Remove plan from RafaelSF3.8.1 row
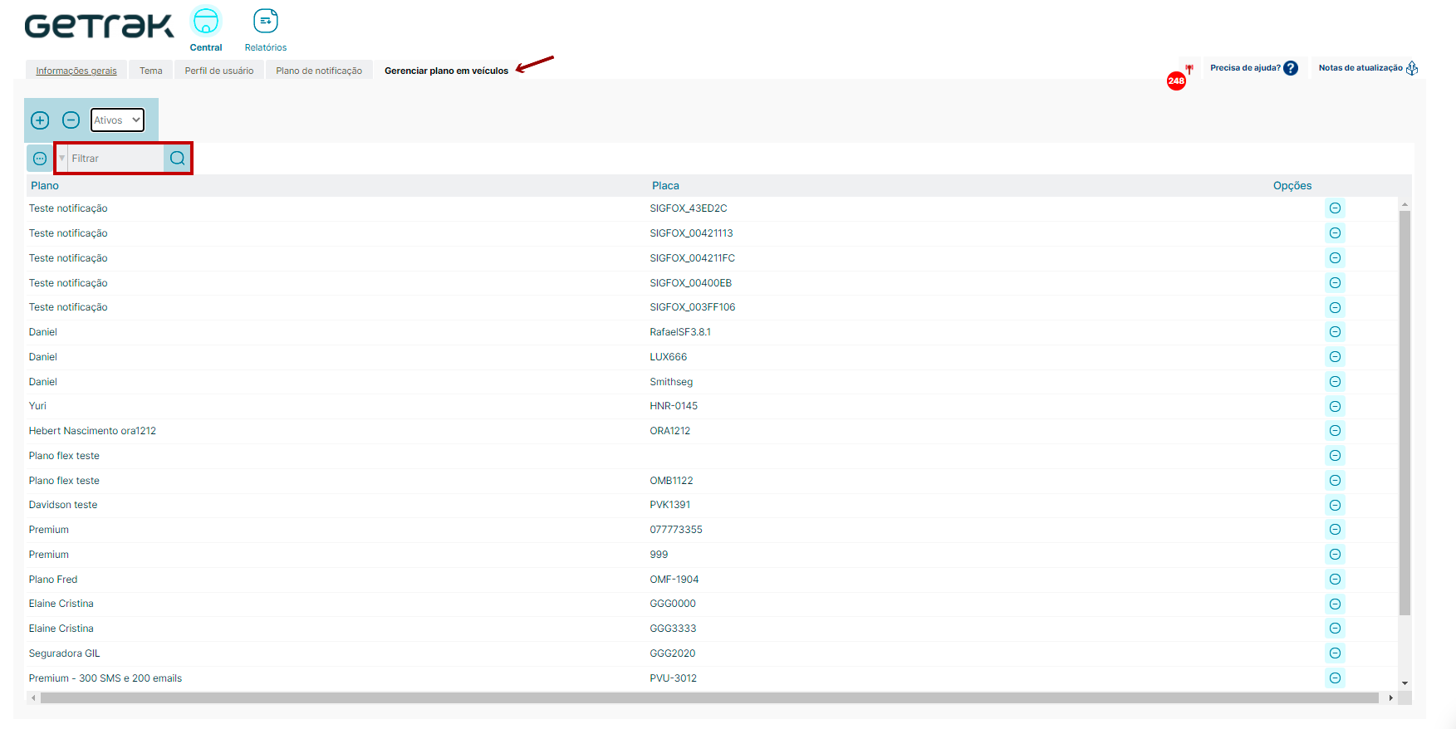Viewport: 1456px width, 729px height. [x=1335, y=332]
